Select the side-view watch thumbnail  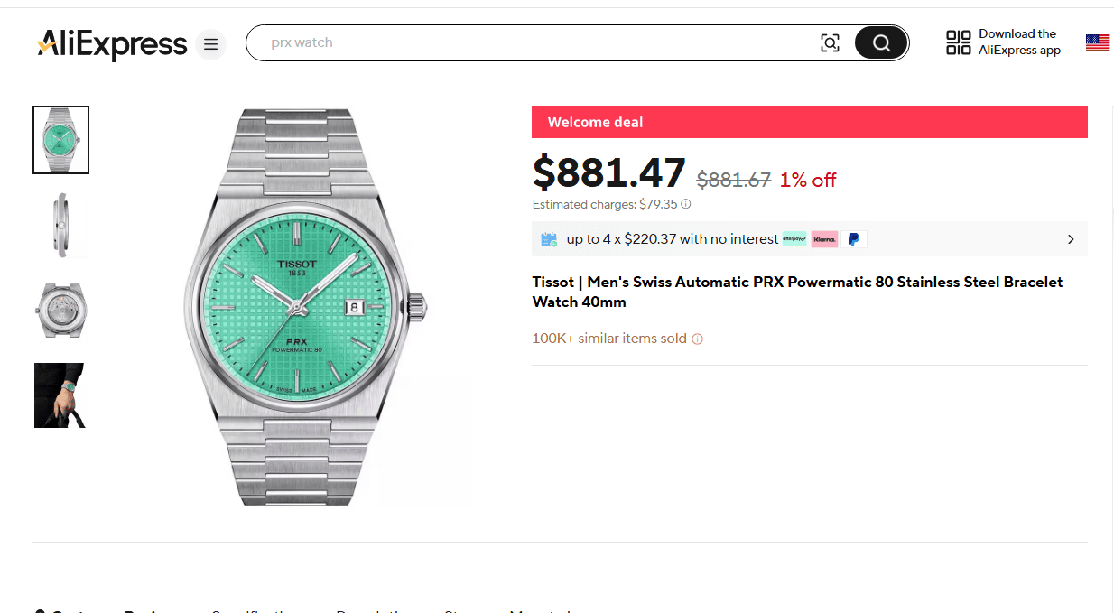point(60,225)
